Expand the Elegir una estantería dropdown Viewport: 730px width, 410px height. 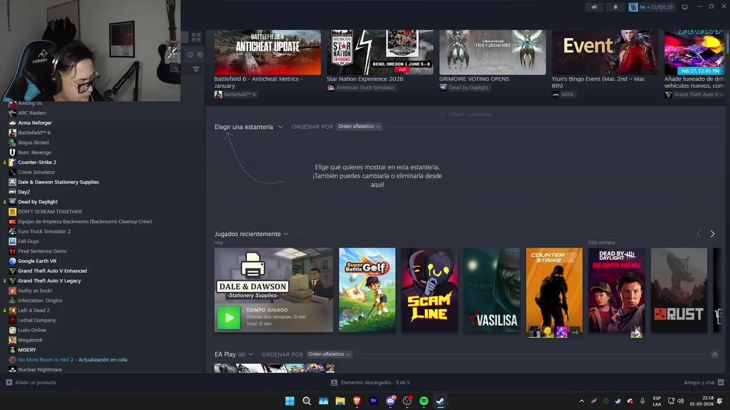coord(249,127)
